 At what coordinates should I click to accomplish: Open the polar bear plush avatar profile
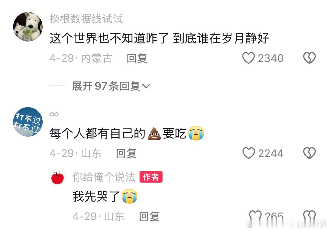click(x=28, y=27)
